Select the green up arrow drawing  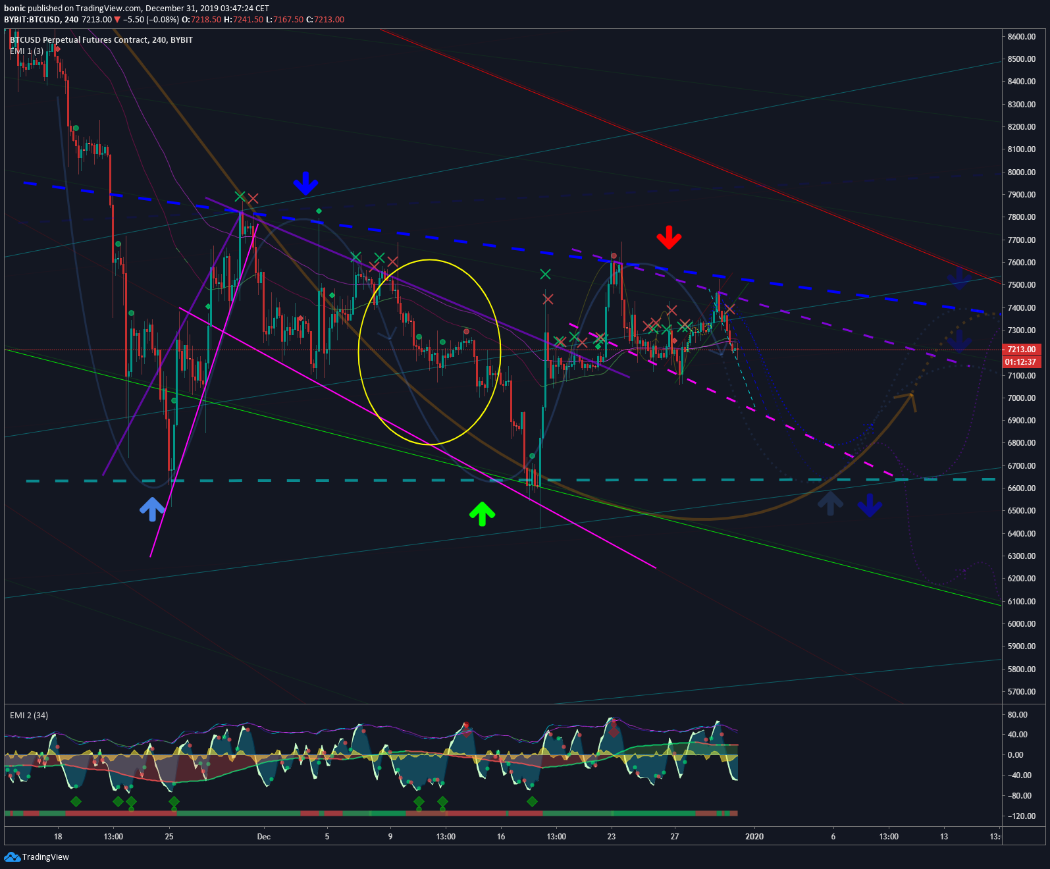[482, 513]
